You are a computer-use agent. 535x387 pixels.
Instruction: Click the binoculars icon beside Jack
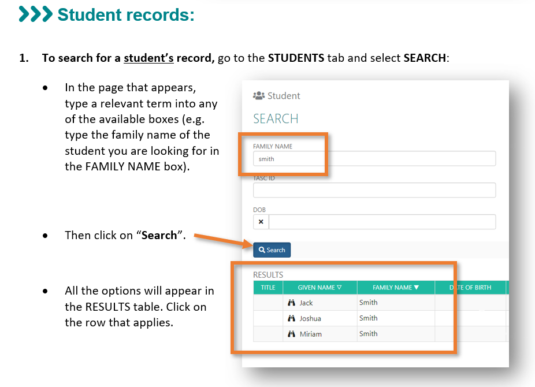click(291, 303)
